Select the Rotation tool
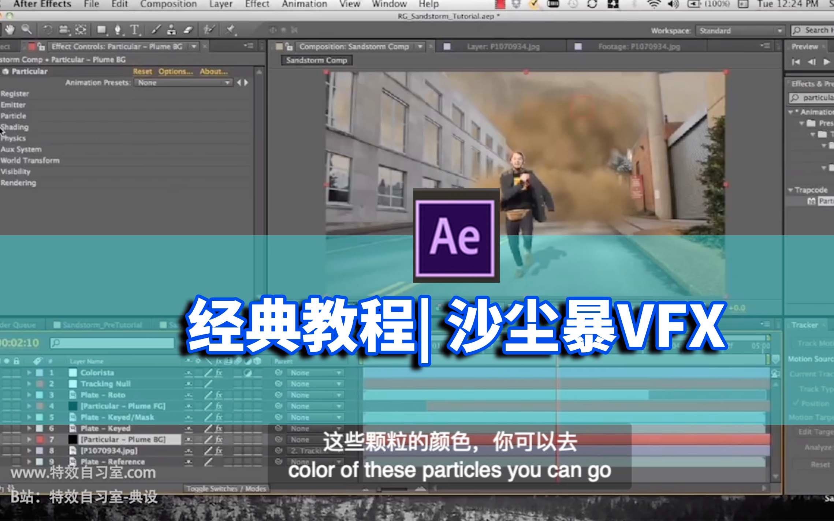This screenshot has height=521, width=834. (48, 30)
